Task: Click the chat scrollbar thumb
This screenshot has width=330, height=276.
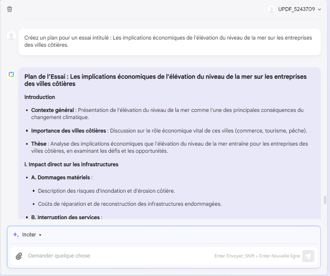Action: pos(325,200)
